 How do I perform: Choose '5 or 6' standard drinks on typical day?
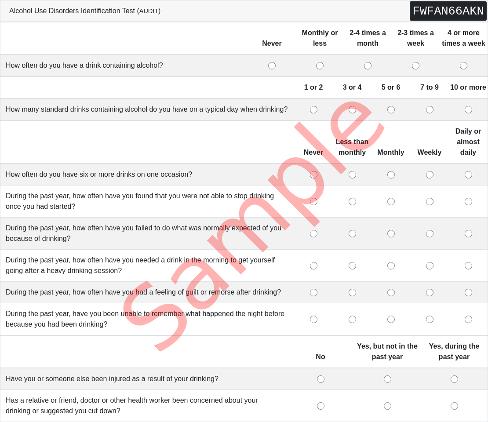(x=391, y=109)
